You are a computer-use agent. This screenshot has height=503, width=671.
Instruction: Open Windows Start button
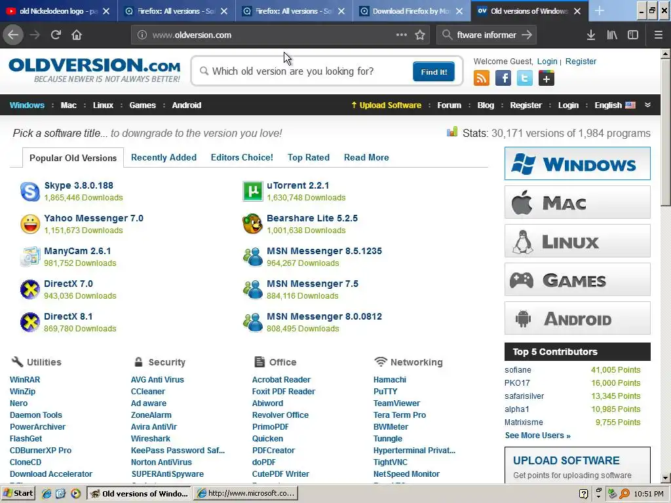tap(18, 493)
